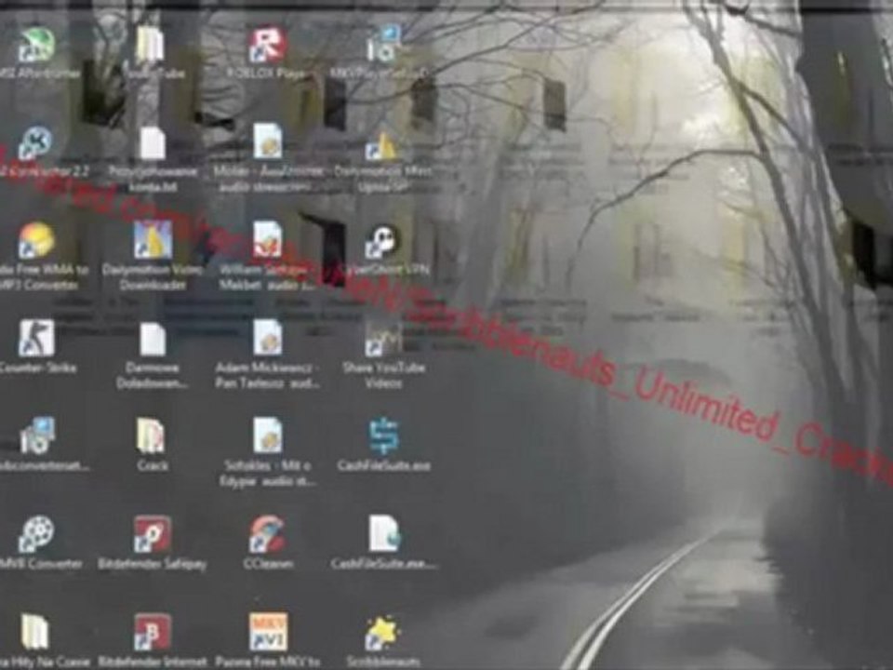Open the Converter 2.2 shortcut
Image resolution: width=893 pixels, height=670 pixels.
tap(36, 143)
